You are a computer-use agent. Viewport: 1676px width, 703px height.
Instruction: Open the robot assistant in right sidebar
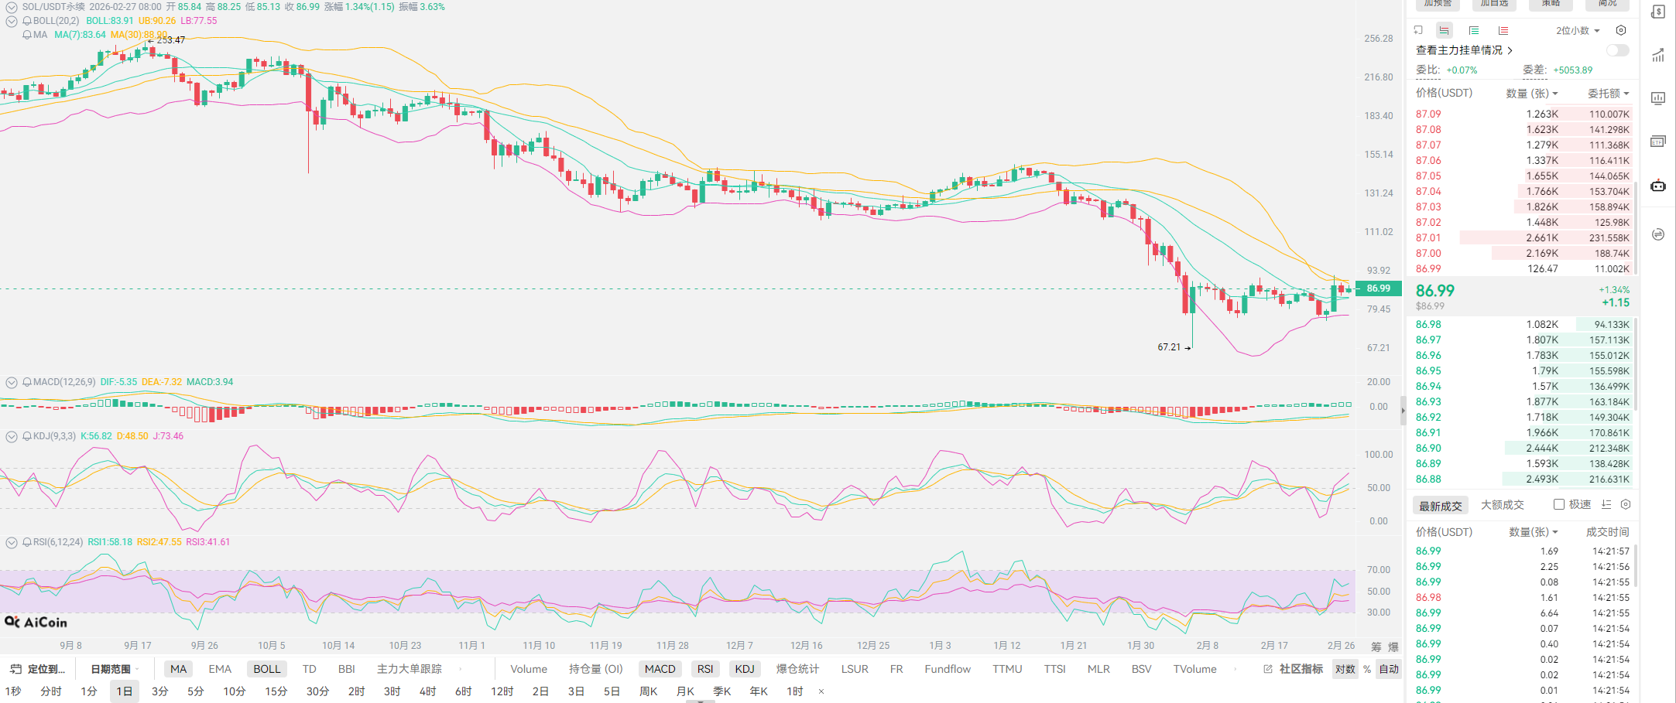(1658, 186)
